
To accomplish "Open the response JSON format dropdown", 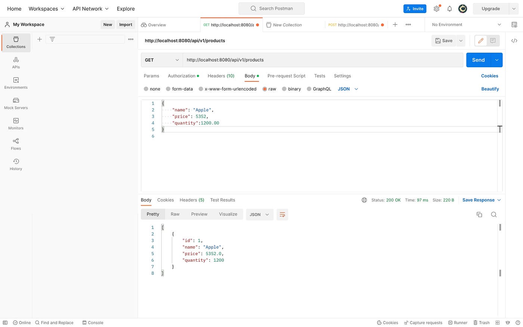I will click(x=260, y=215).
